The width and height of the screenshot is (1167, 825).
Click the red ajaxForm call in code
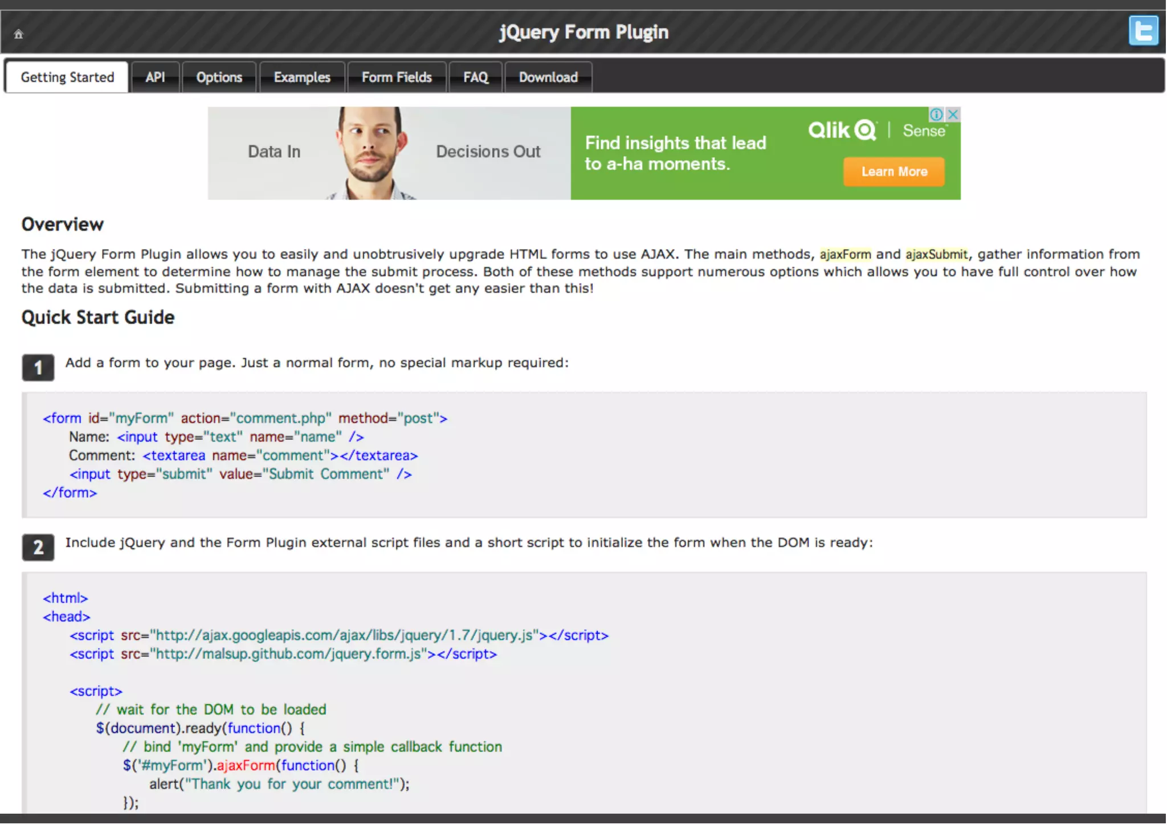click(246, 766)
